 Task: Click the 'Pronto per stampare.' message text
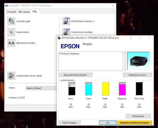click(x=69, y=54)
